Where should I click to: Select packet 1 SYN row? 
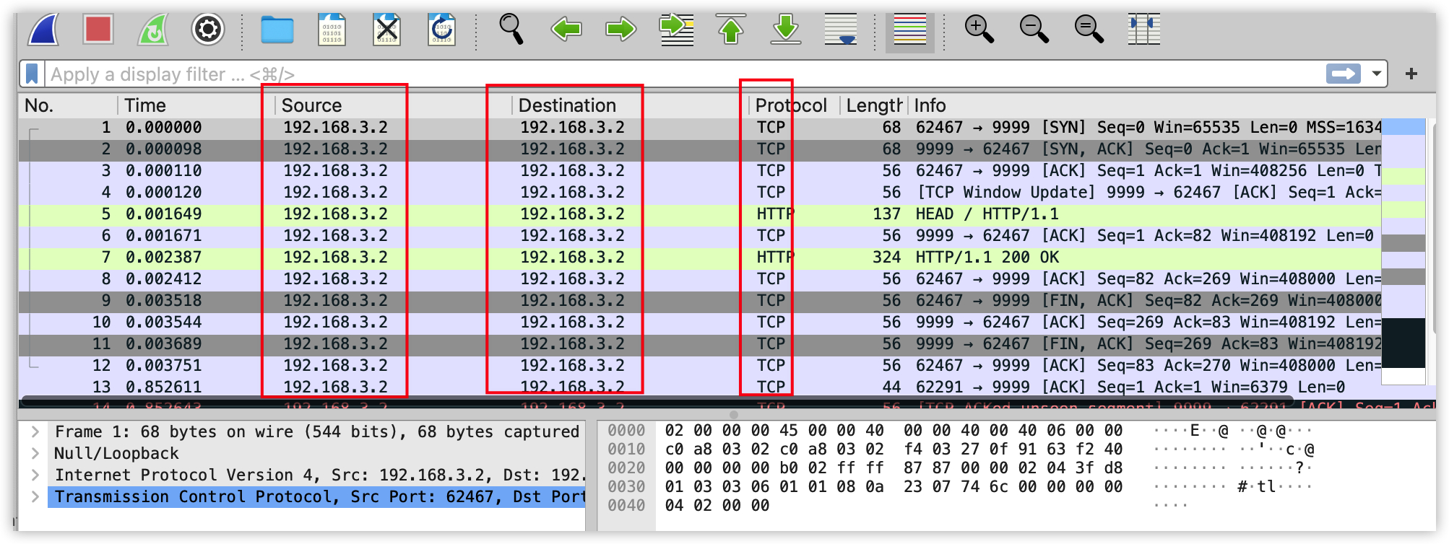(700, 128)
